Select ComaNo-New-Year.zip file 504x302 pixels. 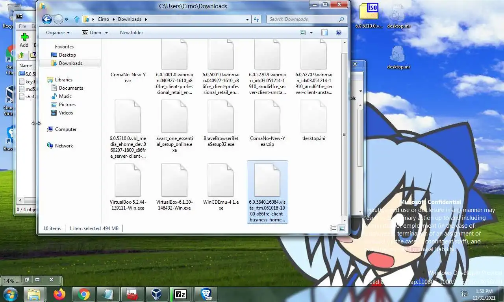coord(267,123)
